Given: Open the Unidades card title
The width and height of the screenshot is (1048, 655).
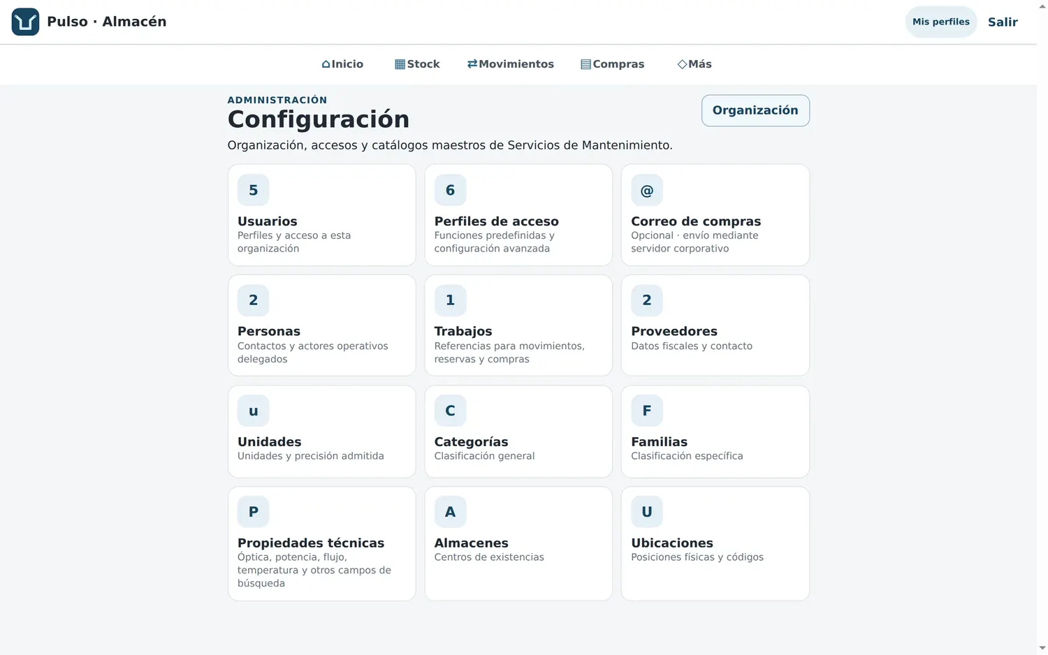Looking at the screenshot, I should tap(270, 441).
